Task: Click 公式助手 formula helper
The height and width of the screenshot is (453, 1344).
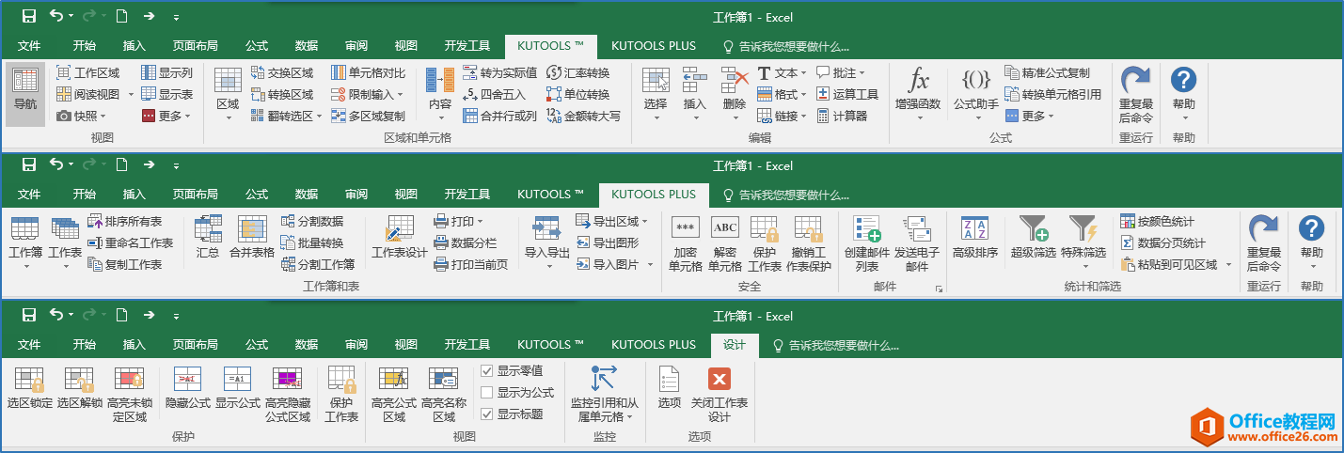Action: point(975,94)
